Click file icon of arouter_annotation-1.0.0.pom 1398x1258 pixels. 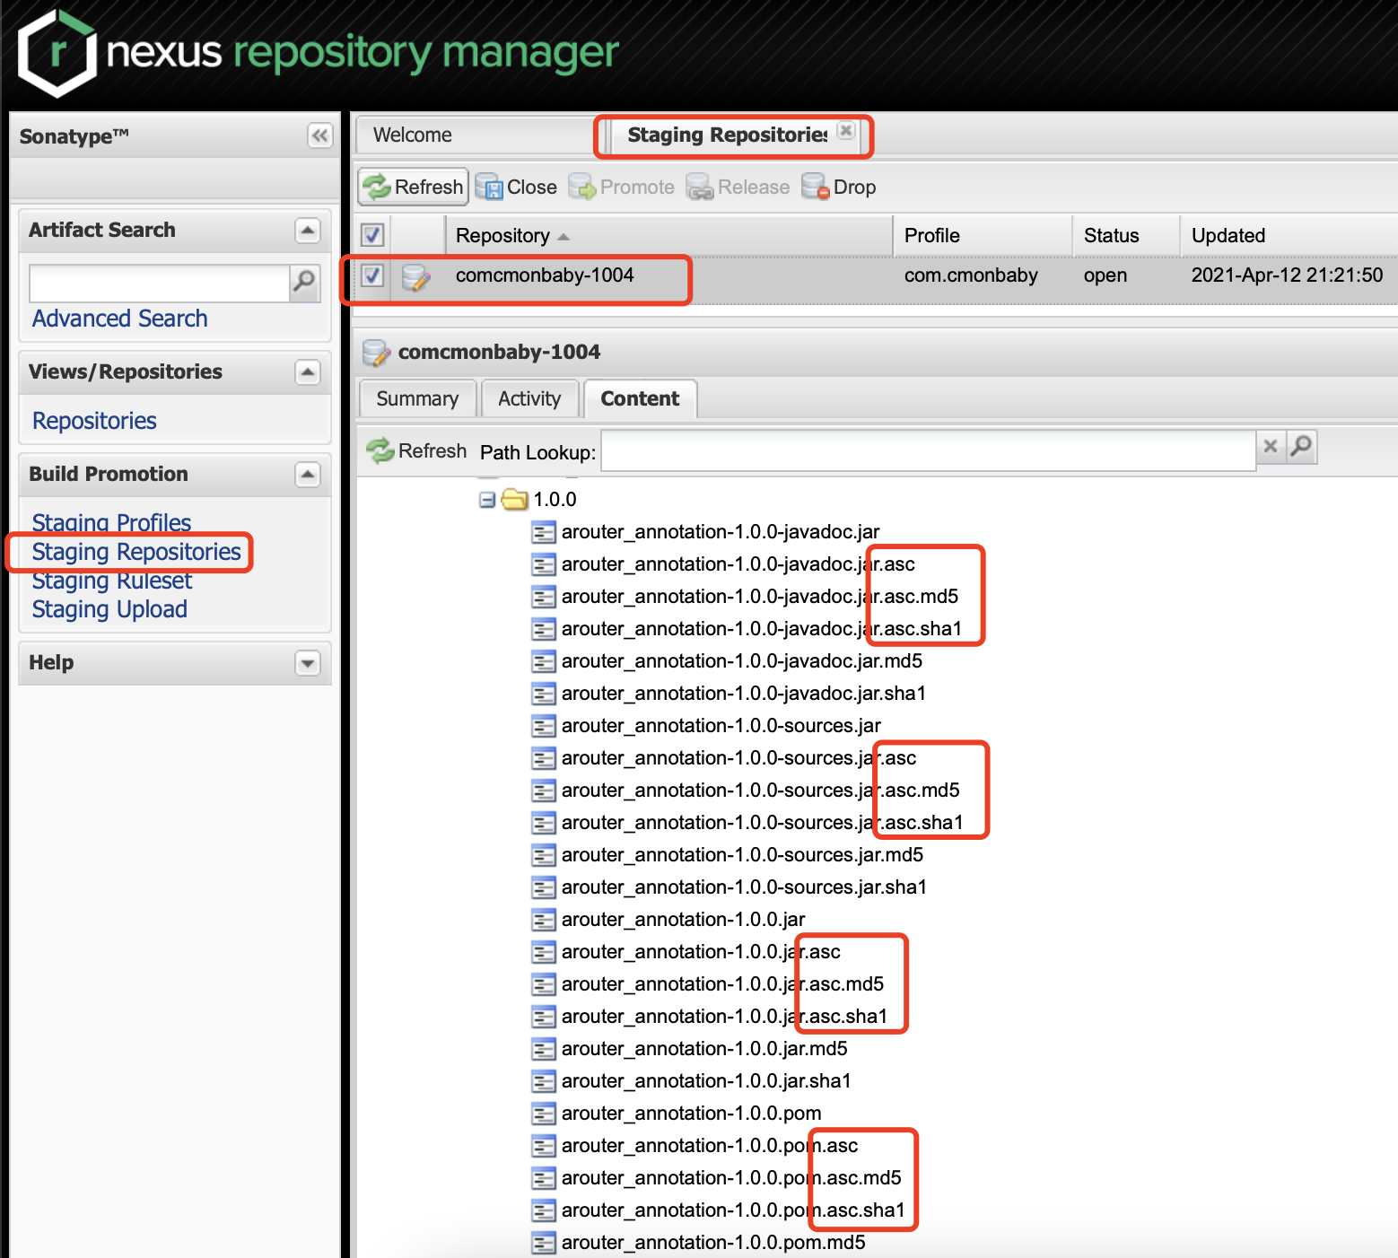click(543, 1114)
